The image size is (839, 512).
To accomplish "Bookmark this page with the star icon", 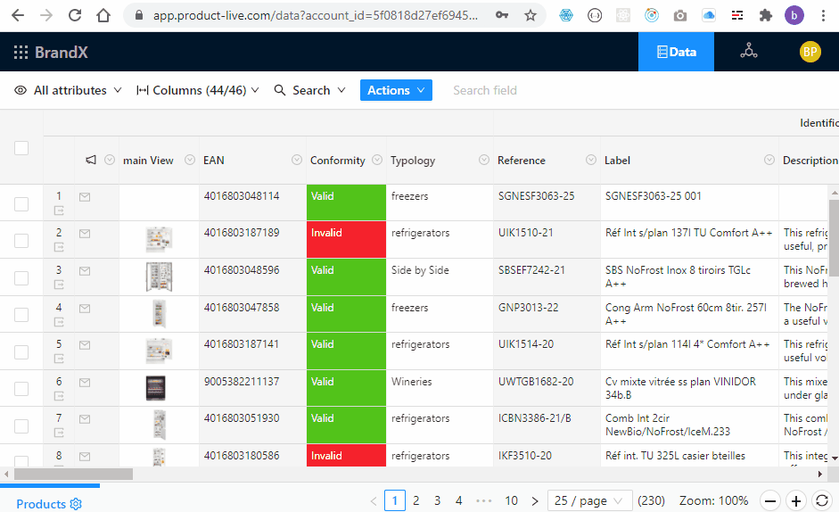I will point(531,15).
